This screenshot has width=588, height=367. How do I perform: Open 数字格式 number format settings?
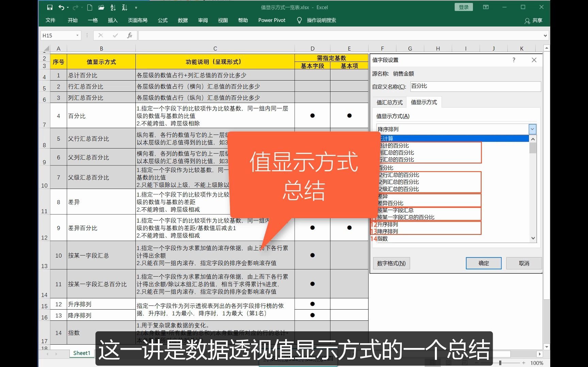[x=391, y=263]
